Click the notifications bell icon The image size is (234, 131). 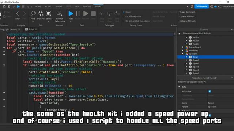[192, 7]
